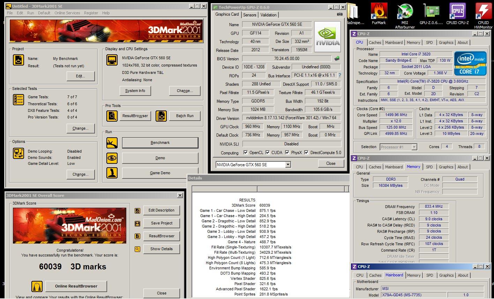494x299 pixels.
Task: Click the Project icon in 3DMark
Action: pos(18,60)
